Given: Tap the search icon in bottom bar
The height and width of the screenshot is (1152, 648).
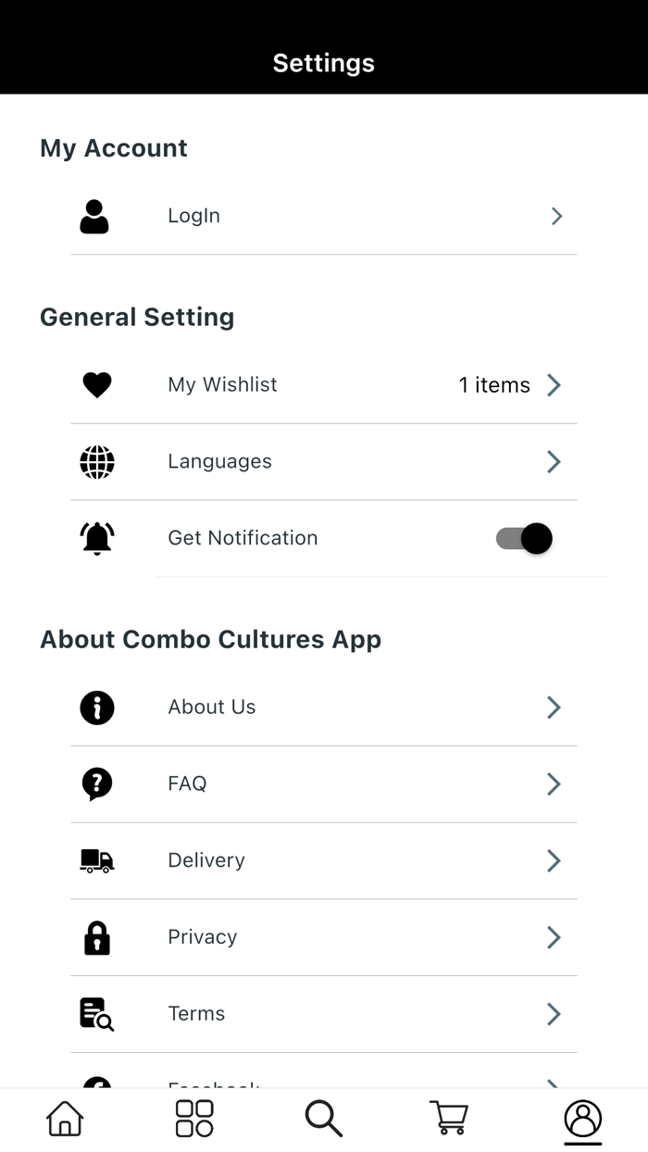Looking at the screenshot, I should [x=323, y=1118].
